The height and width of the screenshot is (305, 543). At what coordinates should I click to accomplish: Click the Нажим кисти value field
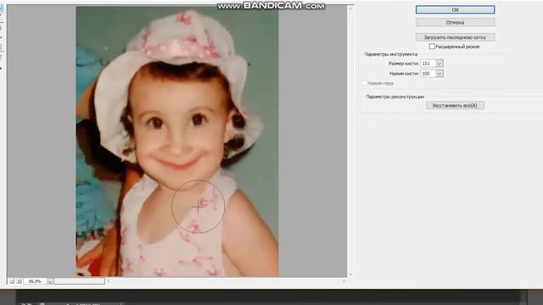pyautogui.click(x=428, y=74)
